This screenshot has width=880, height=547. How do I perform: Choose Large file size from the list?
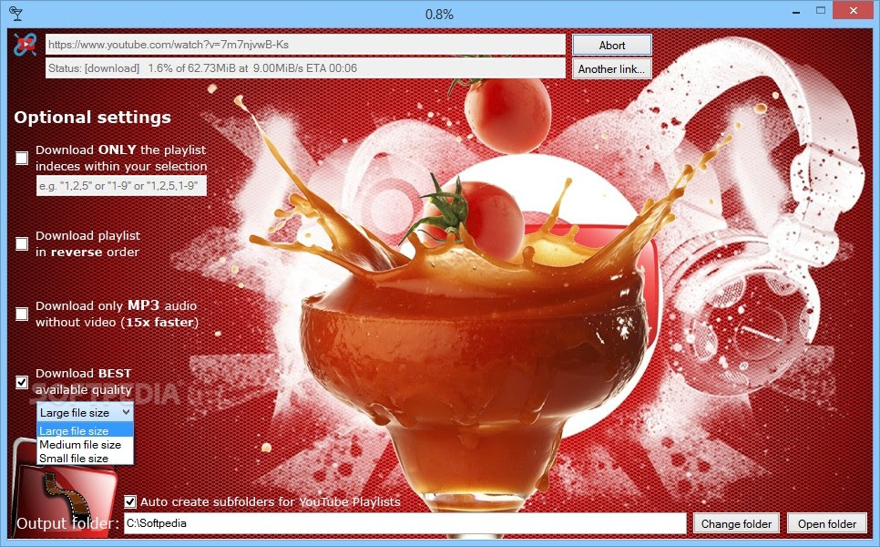(86, 430)
